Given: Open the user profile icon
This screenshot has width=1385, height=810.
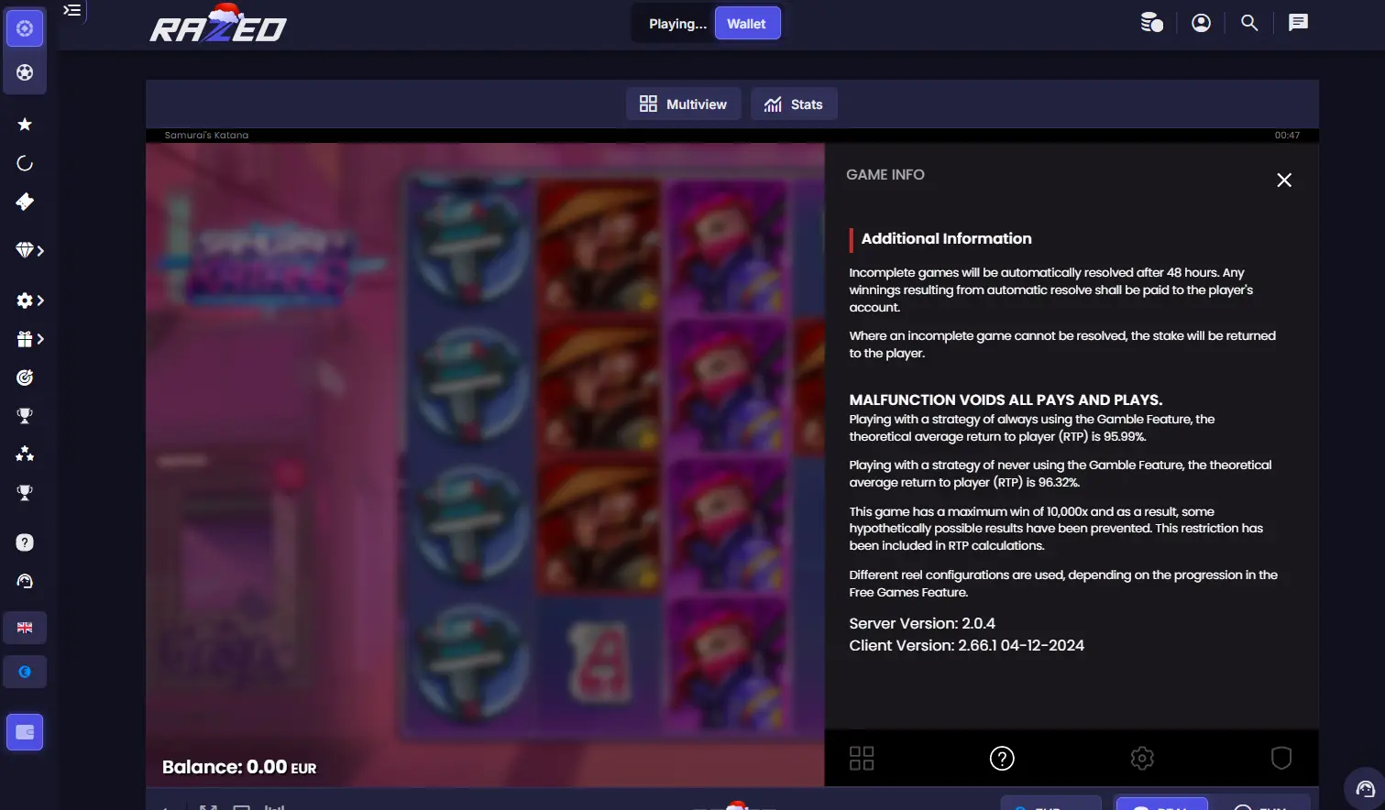Looking at the screenshot, I should pos(1201,23).
